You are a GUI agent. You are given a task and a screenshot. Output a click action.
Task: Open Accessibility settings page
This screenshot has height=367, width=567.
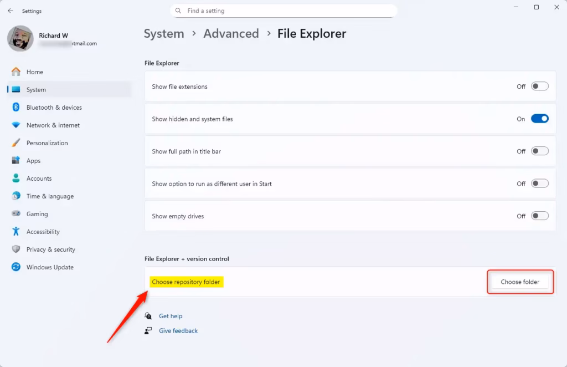[69, 231]
